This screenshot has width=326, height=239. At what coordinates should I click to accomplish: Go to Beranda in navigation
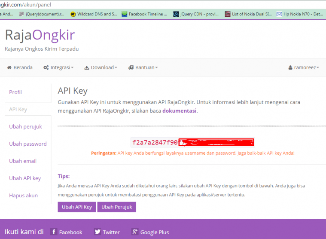pos(20,67)
